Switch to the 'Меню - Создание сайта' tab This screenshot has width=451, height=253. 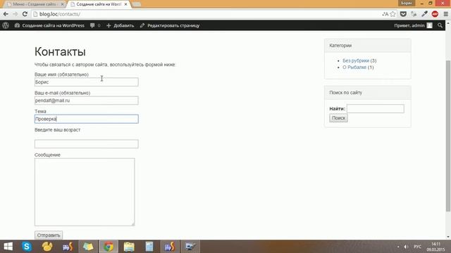pyautogui.click(x=35, y=4)
